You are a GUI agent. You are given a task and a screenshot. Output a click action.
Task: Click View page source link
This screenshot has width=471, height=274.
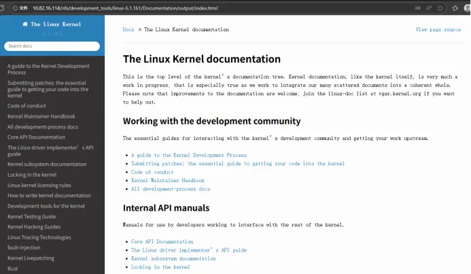coord(438,29)
